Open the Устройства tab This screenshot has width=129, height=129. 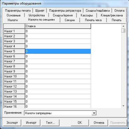tap(37, 15)
